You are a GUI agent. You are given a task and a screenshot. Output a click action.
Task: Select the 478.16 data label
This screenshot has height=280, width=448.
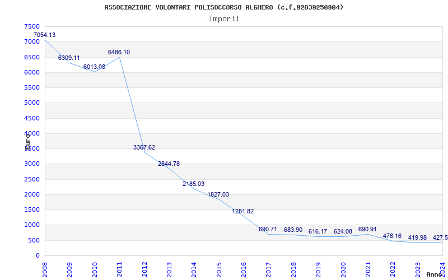[392, 236]
